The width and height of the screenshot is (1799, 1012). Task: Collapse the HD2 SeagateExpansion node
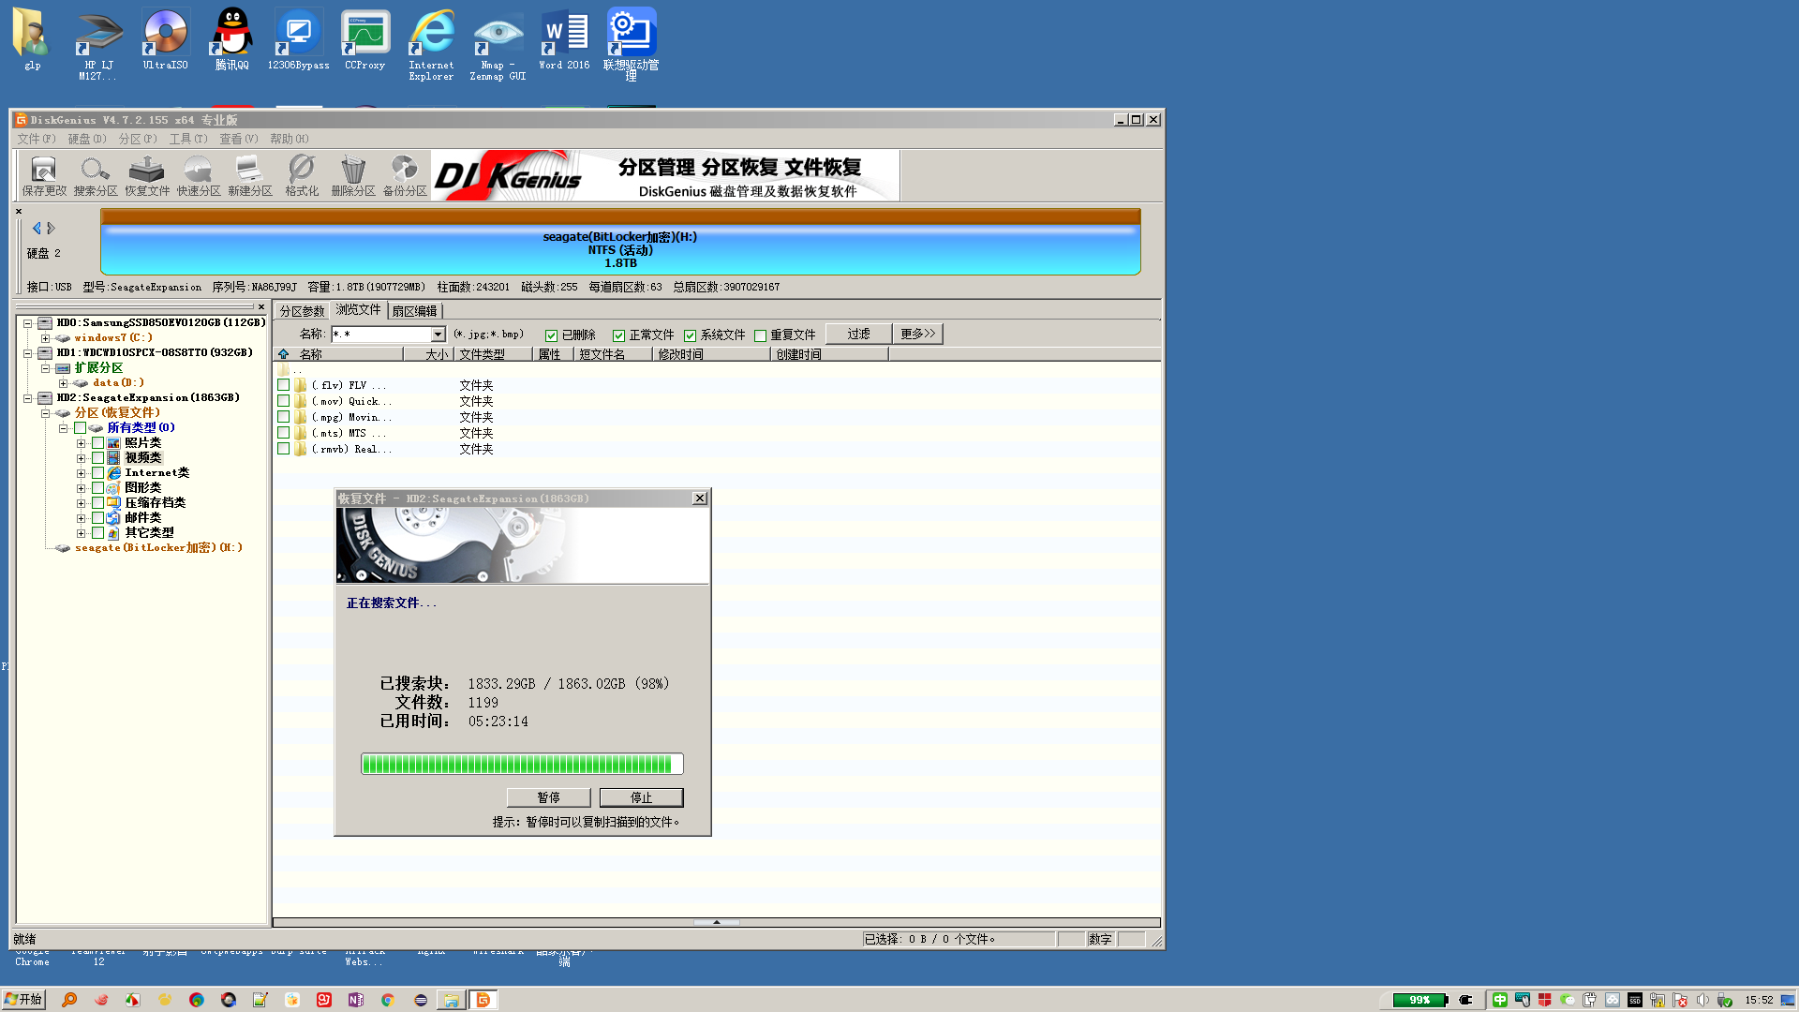coord(28,398)
